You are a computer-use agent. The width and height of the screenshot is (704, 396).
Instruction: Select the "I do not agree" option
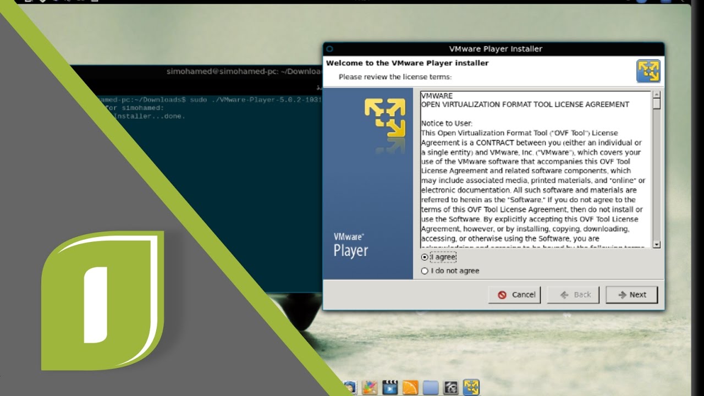coord(424,271)
